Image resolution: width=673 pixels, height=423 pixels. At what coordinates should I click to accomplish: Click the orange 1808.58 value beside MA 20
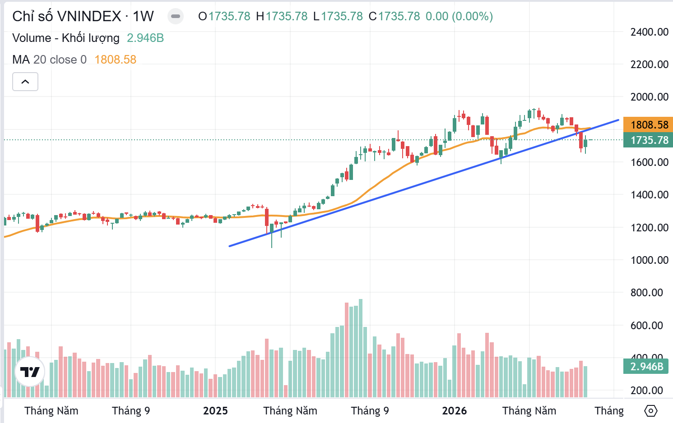pos(116,60)
